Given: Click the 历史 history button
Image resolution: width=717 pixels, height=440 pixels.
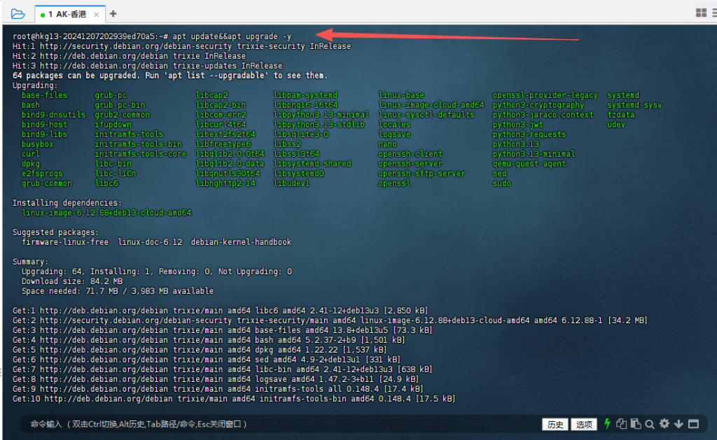Looking at the screenshot, I should (x=555, y=425).
